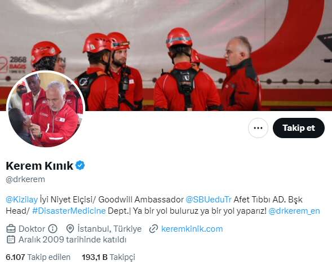Open the @SBUeduTr mention link

click(209, 200)
